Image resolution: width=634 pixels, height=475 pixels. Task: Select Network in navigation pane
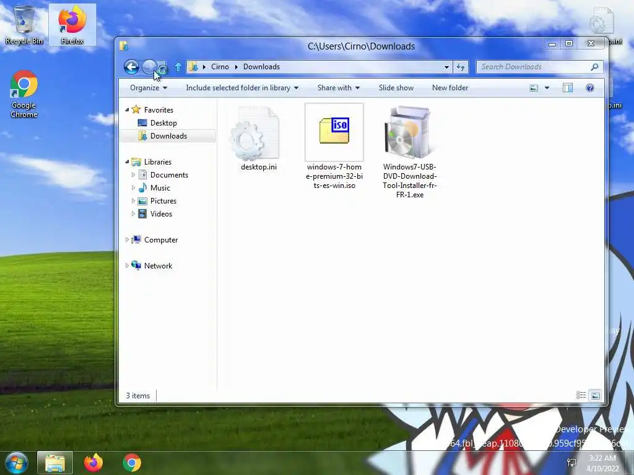point(152,265)
